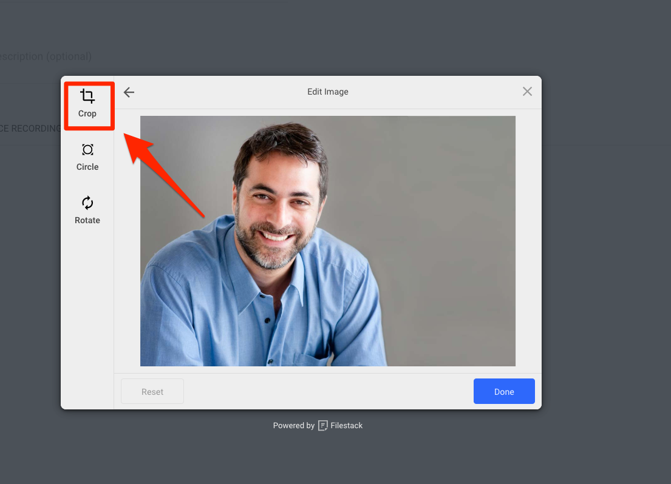Enable image rotation mode

tap(87, 210)
